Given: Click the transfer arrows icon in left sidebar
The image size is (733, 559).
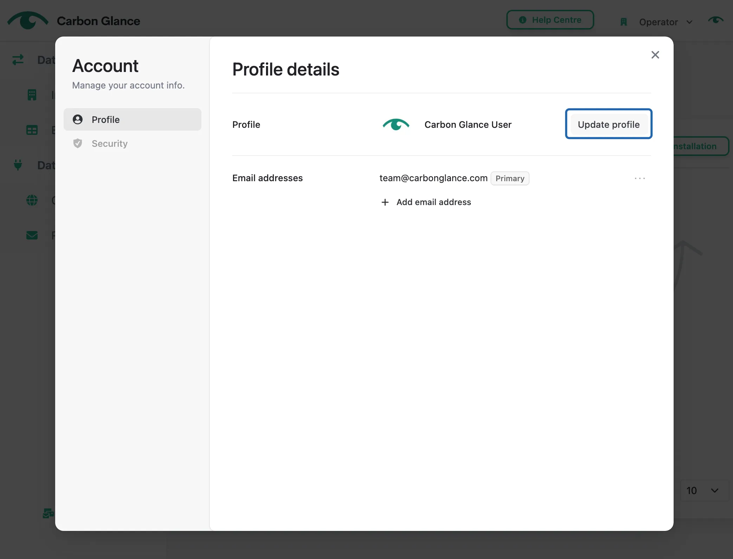Looking at the screenshot, I should (x=18, y=60).
